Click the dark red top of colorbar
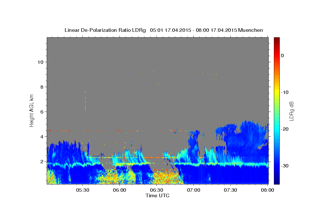 (277, 40)
